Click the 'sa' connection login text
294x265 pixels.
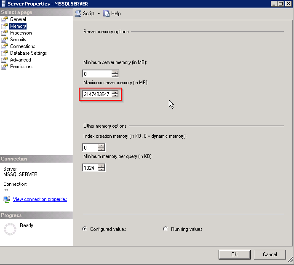pyautogui.click(x=6, y=190)
